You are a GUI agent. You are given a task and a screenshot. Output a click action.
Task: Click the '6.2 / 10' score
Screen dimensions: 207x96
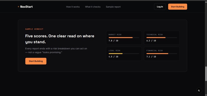151,41
